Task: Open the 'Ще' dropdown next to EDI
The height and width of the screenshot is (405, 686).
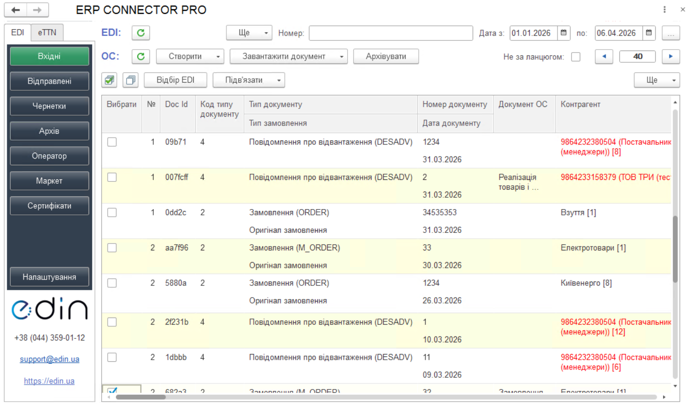Action: (249, 33)
